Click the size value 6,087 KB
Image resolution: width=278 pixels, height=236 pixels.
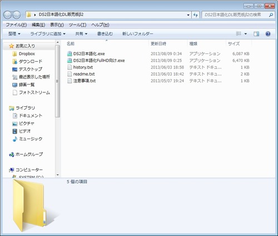tap(241, 53)
